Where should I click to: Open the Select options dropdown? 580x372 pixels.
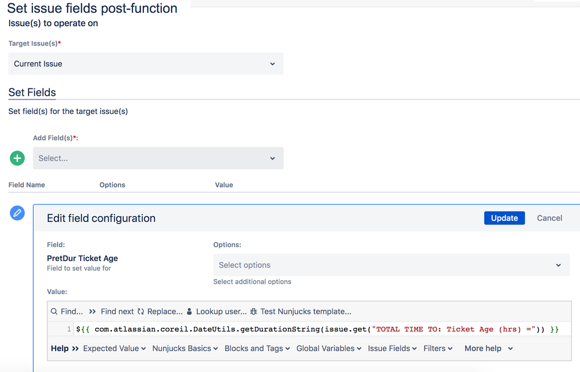[x=391, y=265]
